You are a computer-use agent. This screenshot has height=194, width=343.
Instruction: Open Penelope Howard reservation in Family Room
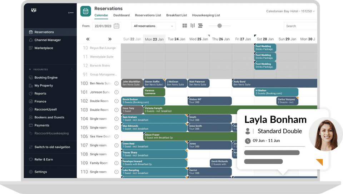154,163
